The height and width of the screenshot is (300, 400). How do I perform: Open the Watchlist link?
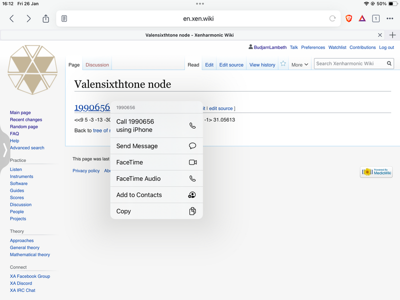click(337, 47)
